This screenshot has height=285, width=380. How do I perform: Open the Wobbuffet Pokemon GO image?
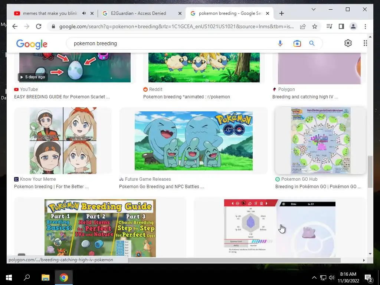pyautogui.click(x=194, y=141)
